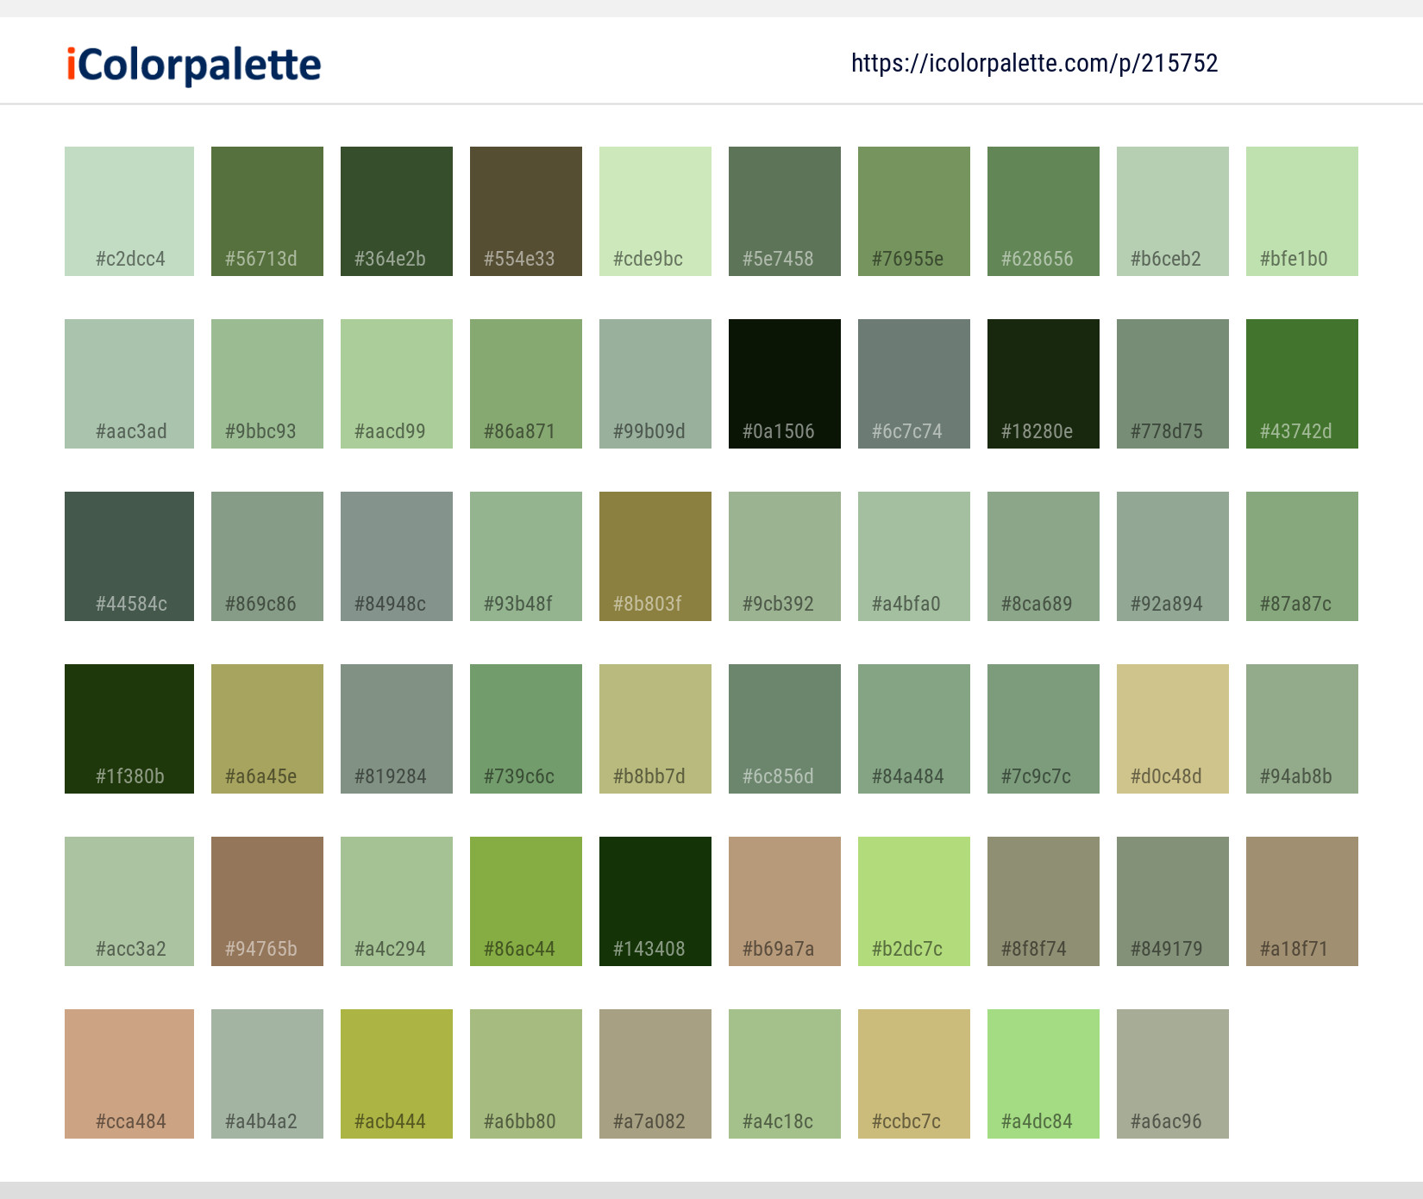Click the #acc3a2 swatch
This screenshot has height=1199, width=1423.
[129, 901]
